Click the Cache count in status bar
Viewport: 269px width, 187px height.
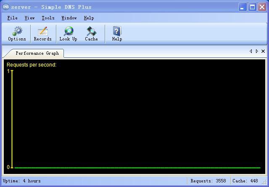pyautogui.click(x=245, y=181)
